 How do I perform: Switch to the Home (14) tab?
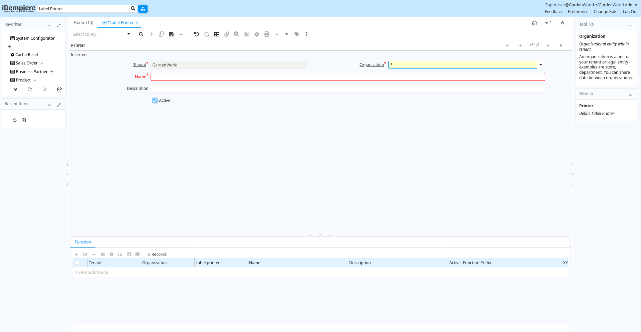[83, 23]
